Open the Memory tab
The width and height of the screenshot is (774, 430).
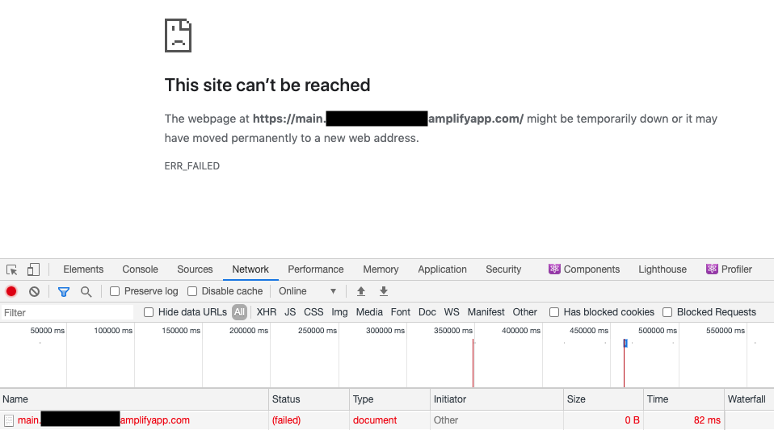pos(381,269)
